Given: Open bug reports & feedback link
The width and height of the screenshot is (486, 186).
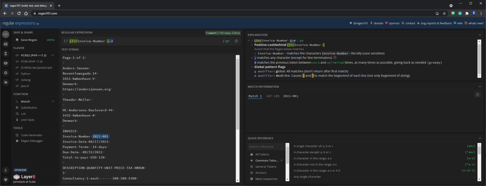Looking at the screenshot, I should (x=434, y=23).
